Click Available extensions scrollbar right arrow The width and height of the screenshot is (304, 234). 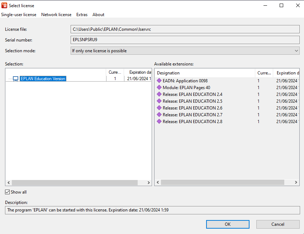(296, 182)
